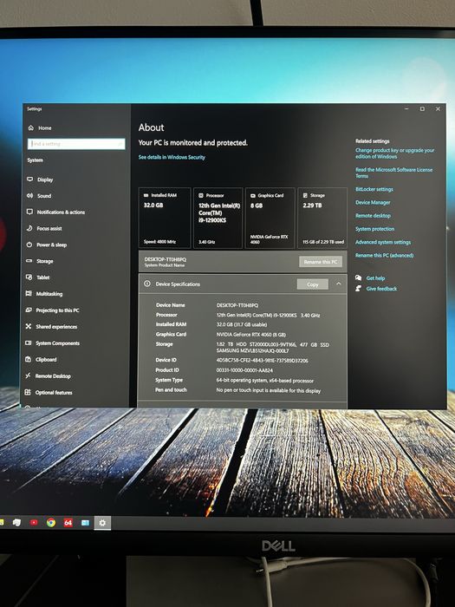Click the Shared experiences icon
This screenshot has width=455, height=607.
(x=29, y=326)
